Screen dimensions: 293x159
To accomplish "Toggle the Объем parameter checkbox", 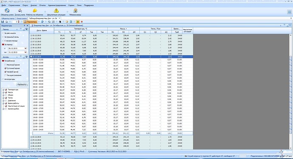I will pos(6,95).
